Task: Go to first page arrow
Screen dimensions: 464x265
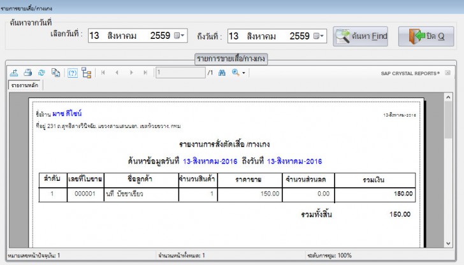Action: 103,73
